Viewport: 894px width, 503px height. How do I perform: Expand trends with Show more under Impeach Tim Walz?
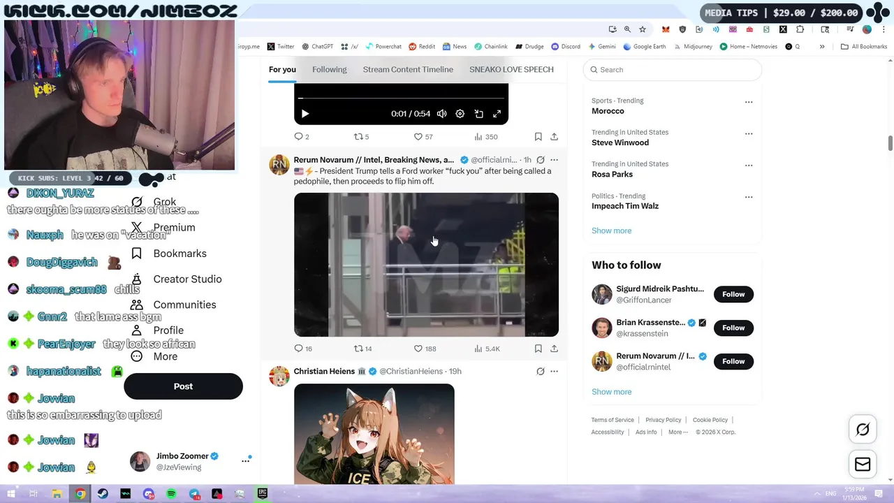[x=611, y=231]
